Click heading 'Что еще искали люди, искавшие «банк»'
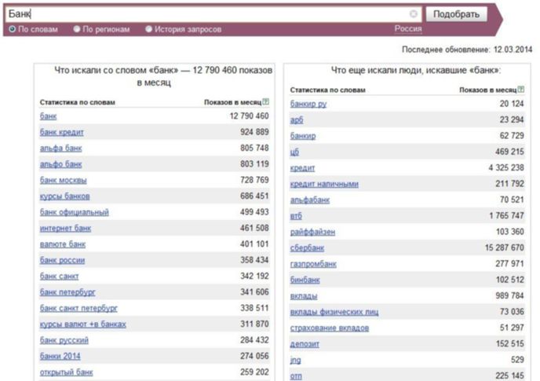 click(x=416, y=71)
